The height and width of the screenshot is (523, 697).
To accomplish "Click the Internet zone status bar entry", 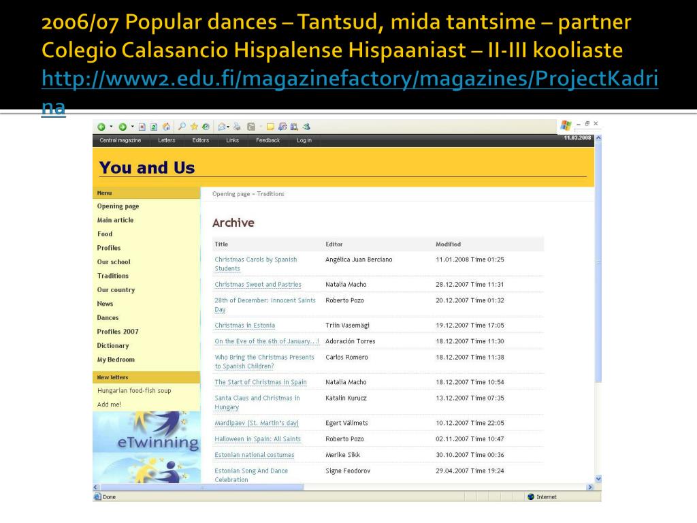I will (542, 497).
